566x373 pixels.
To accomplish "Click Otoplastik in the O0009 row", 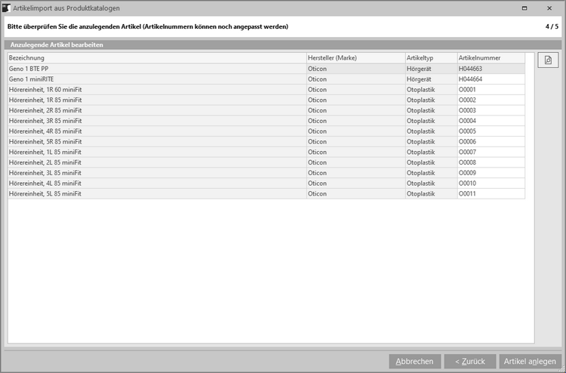I will pos(432,173).
